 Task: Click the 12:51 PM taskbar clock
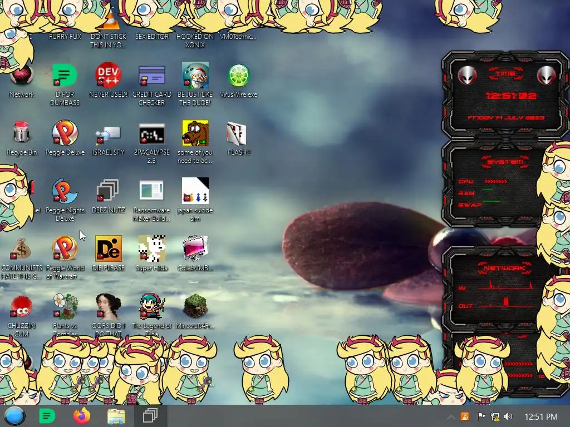(541, 416)
